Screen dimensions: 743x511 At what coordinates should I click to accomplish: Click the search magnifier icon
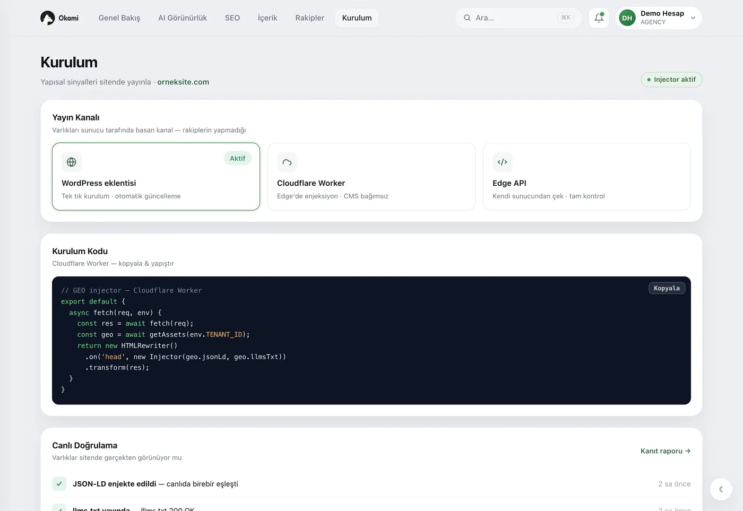point(467,18)
